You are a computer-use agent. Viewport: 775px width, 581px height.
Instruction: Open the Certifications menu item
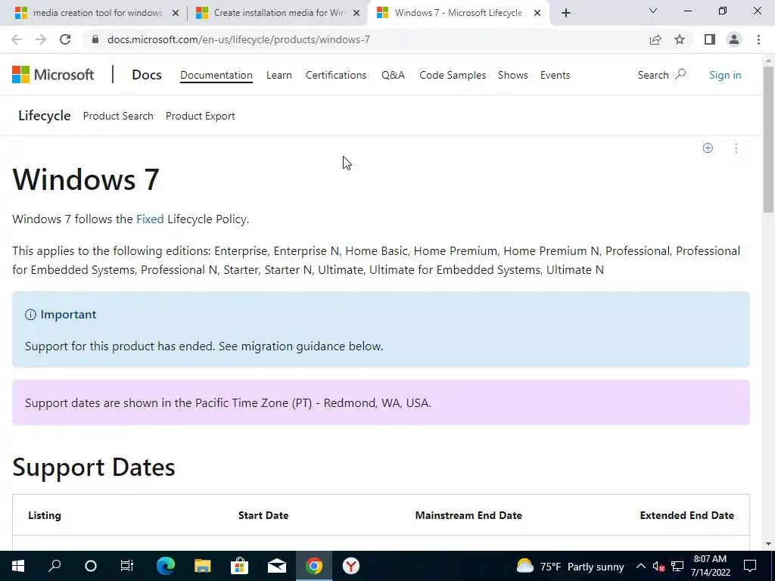pyautogui.click(x=335, y=75)
